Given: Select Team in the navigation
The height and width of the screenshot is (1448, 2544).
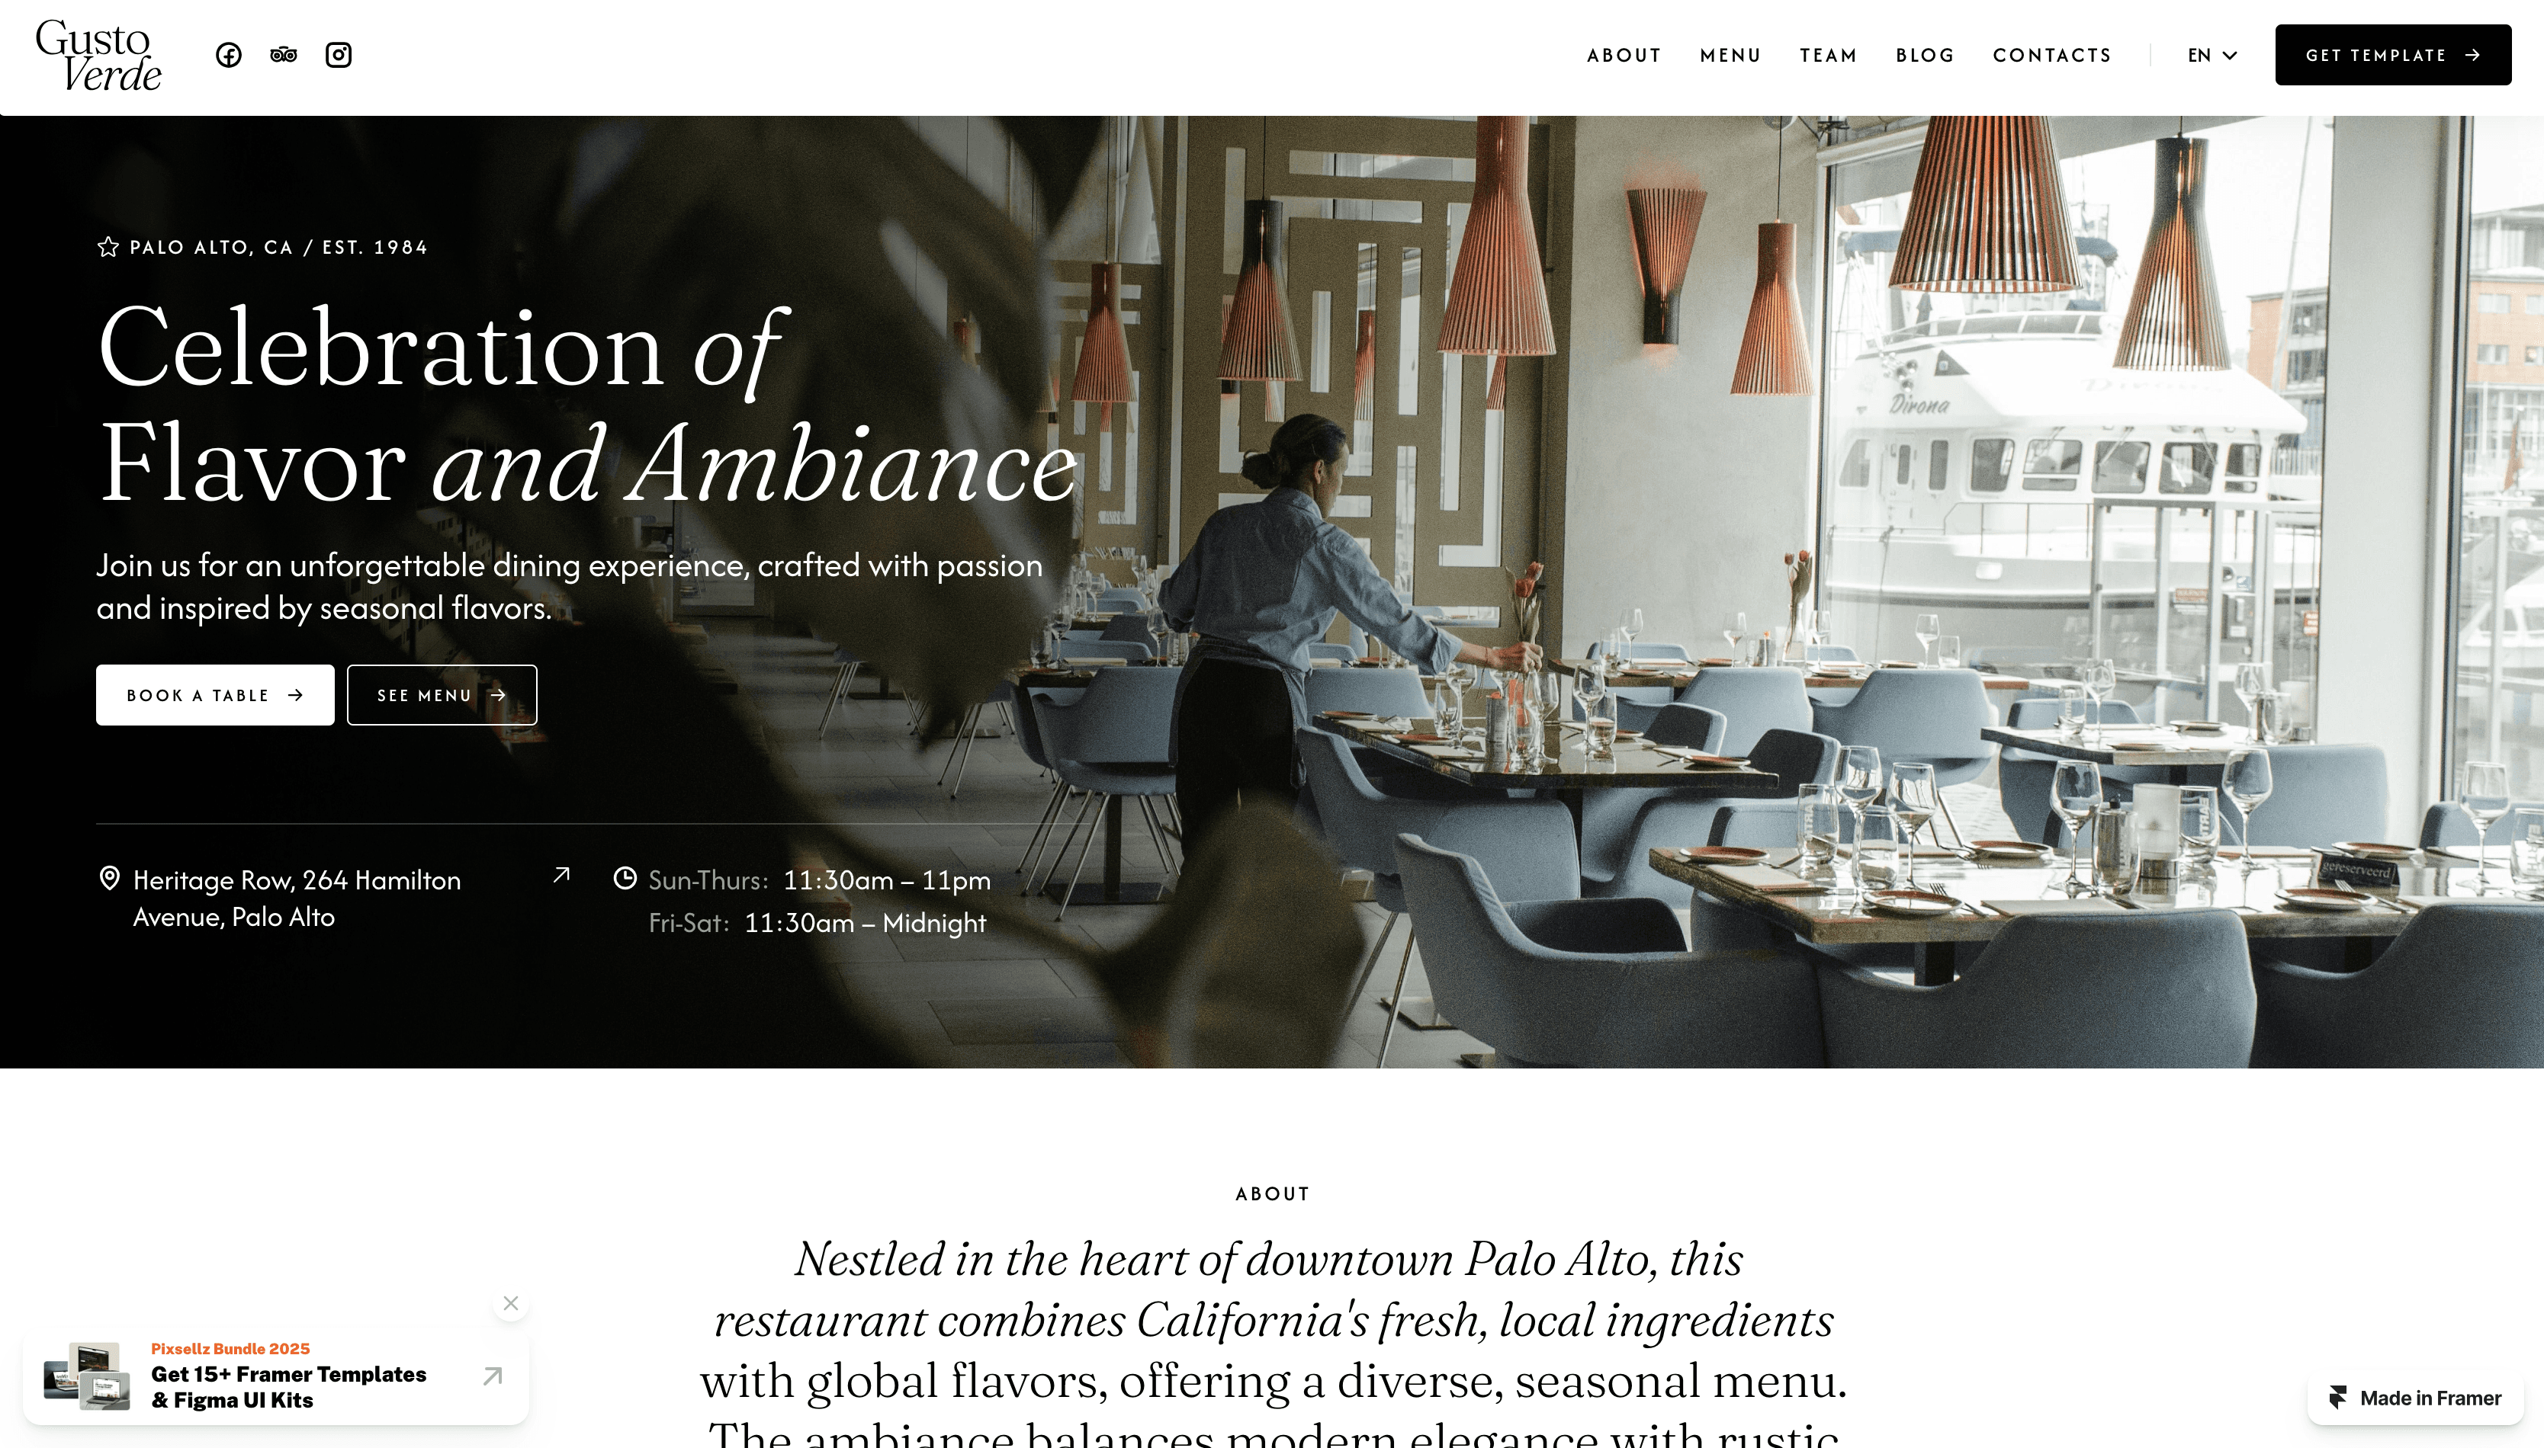Looking at the screenshot, I should pyautogui.click(x=1829, y=56).
